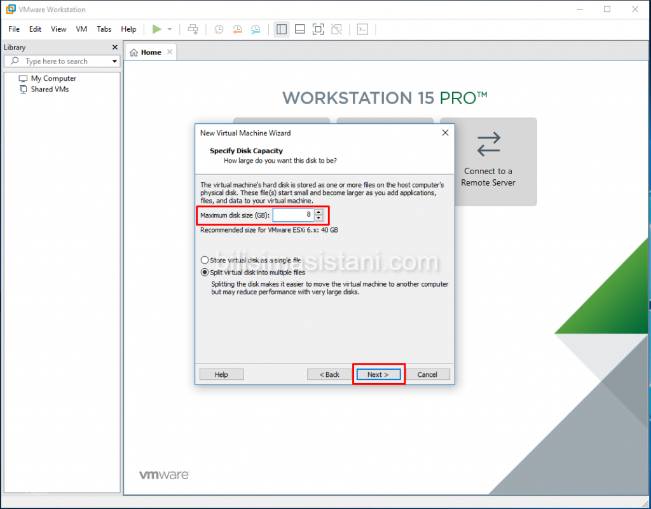The image size is (651, 509).
Task: Click the 'Specify Disk Capacity' heading
Action: 246,151
